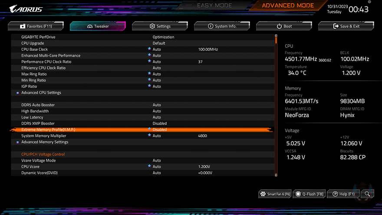This screenshot has height=215, width=382.
Task: Click the VCCSA 1.248 V reading
Action: pos(296,157)
